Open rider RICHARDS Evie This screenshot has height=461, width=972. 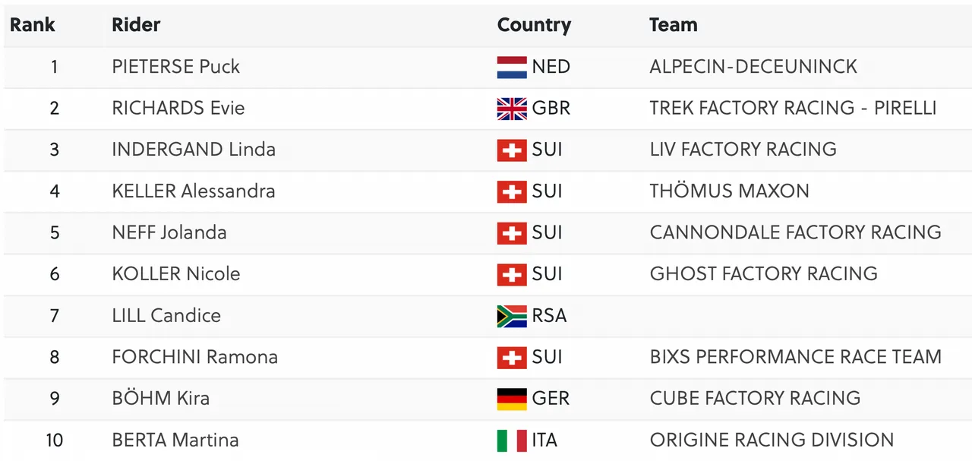tap(178, 108)
